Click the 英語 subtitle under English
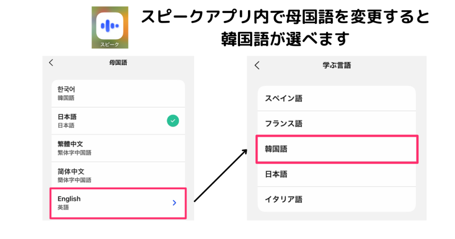 coord(64,207)
